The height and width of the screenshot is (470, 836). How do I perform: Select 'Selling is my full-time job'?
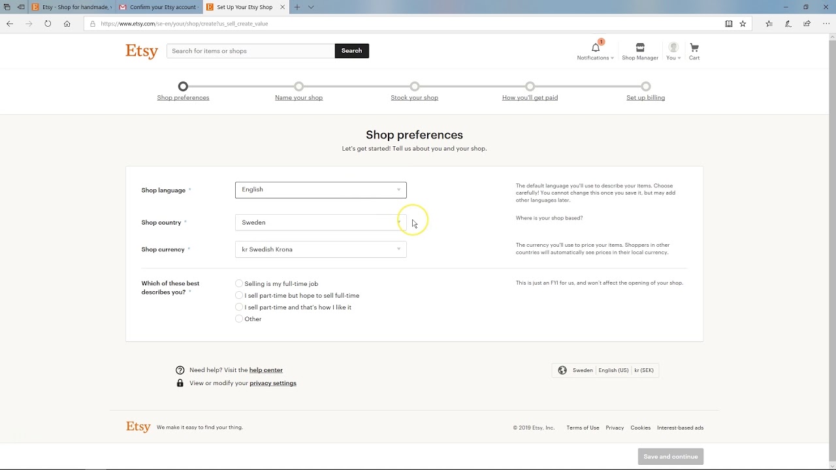point(239,283)
